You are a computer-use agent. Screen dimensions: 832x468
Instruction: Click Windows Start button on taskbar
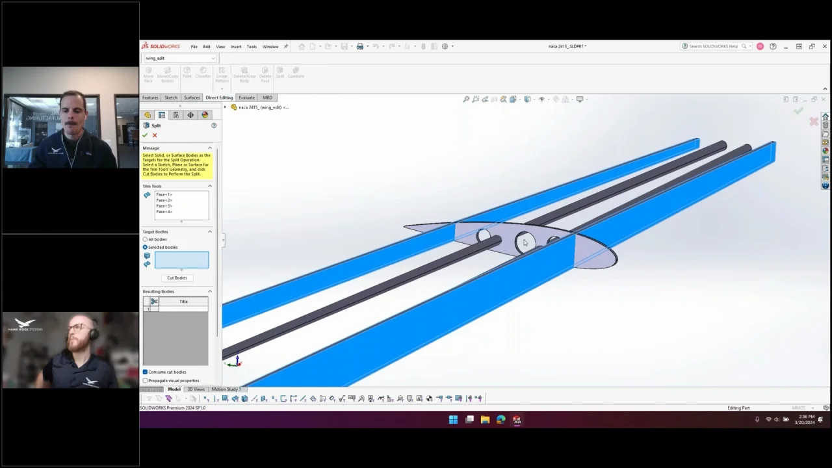(453, 420)
